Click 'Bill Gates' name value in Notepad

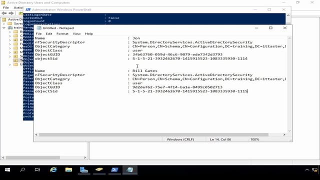point(145,71)
